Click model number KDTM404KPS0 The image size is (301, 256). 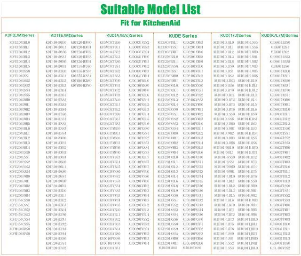pos(81,86)
